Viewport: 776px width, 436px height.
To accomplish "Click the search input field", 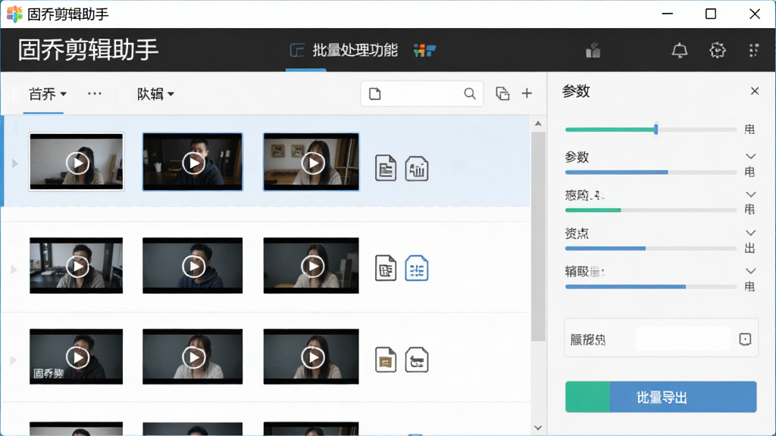I will [422, 93].
